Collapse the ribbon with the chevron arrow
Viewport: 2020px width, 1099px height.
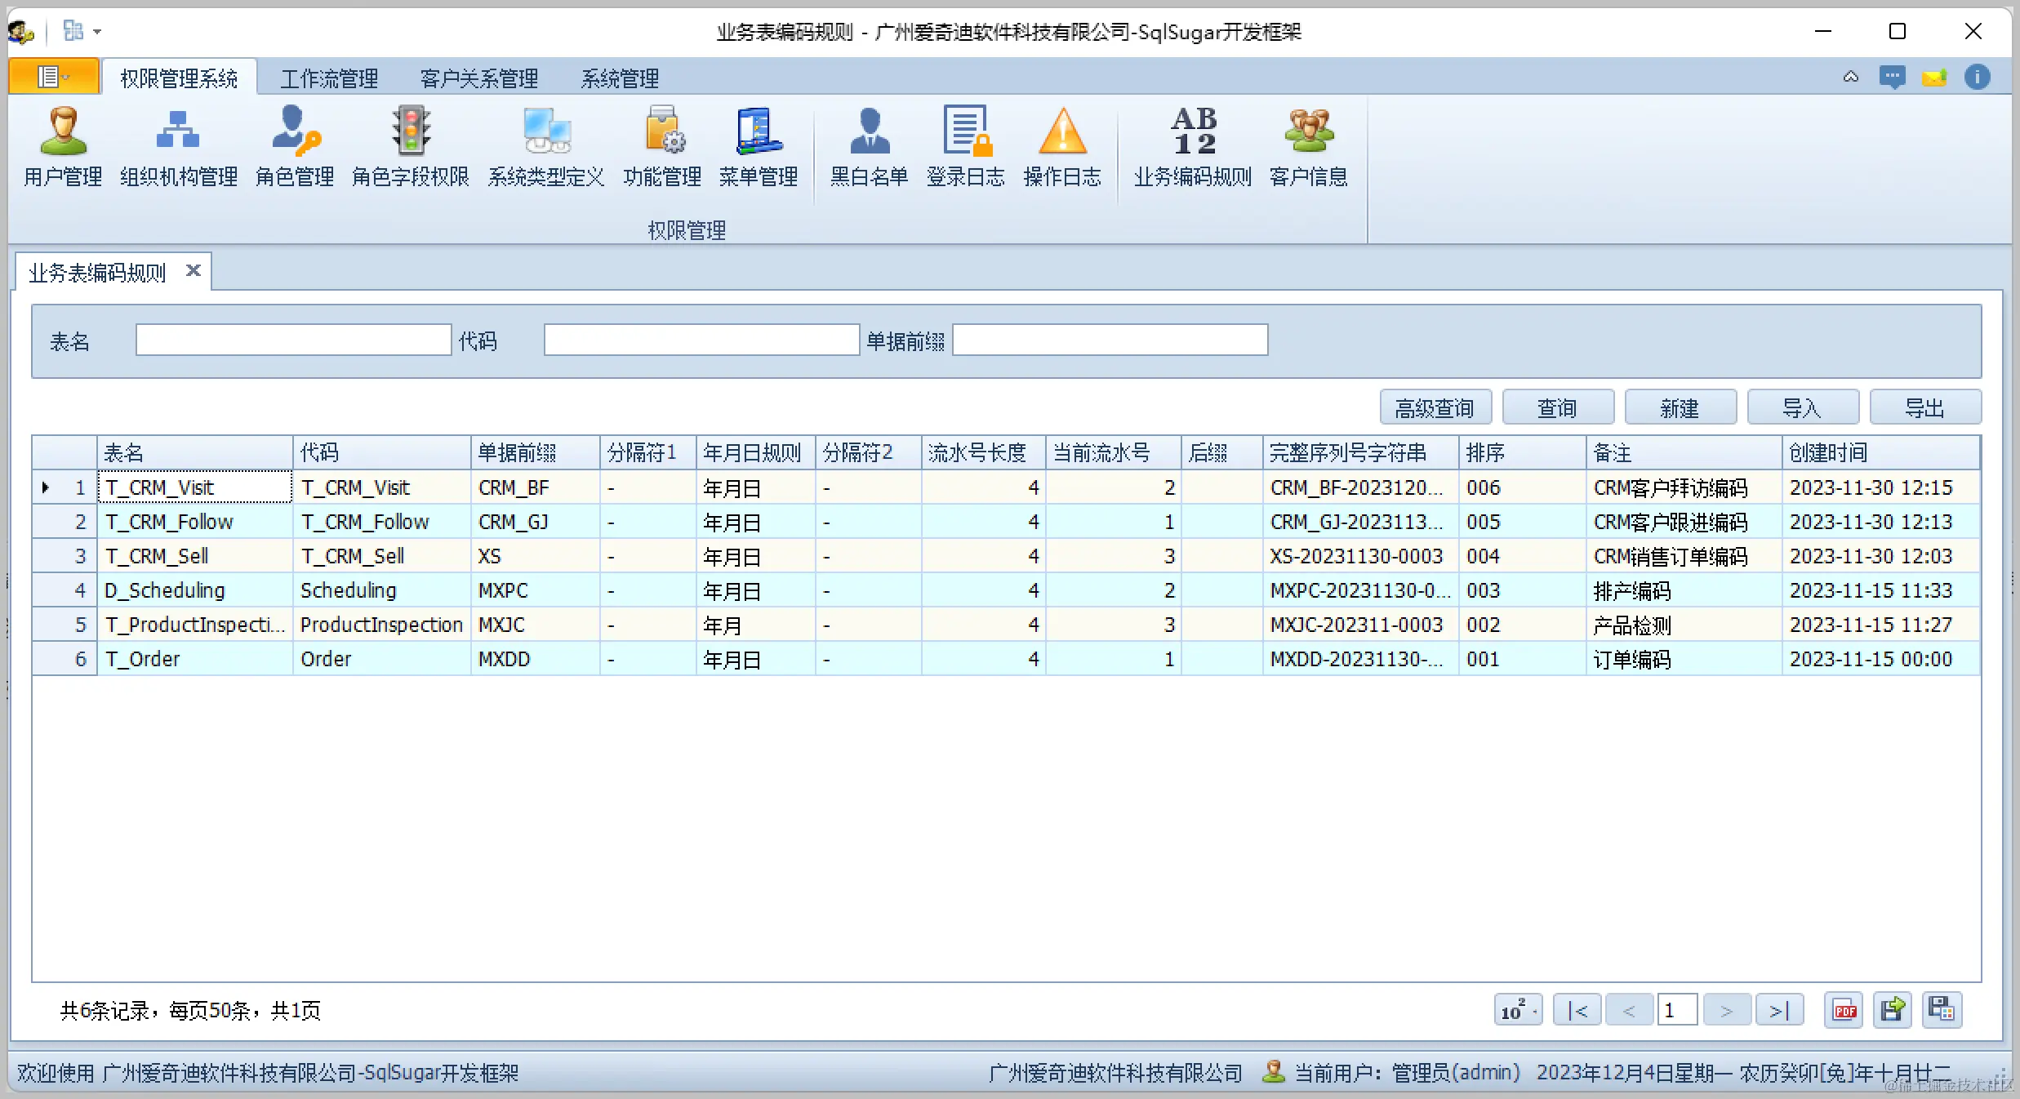point(1850,78)
